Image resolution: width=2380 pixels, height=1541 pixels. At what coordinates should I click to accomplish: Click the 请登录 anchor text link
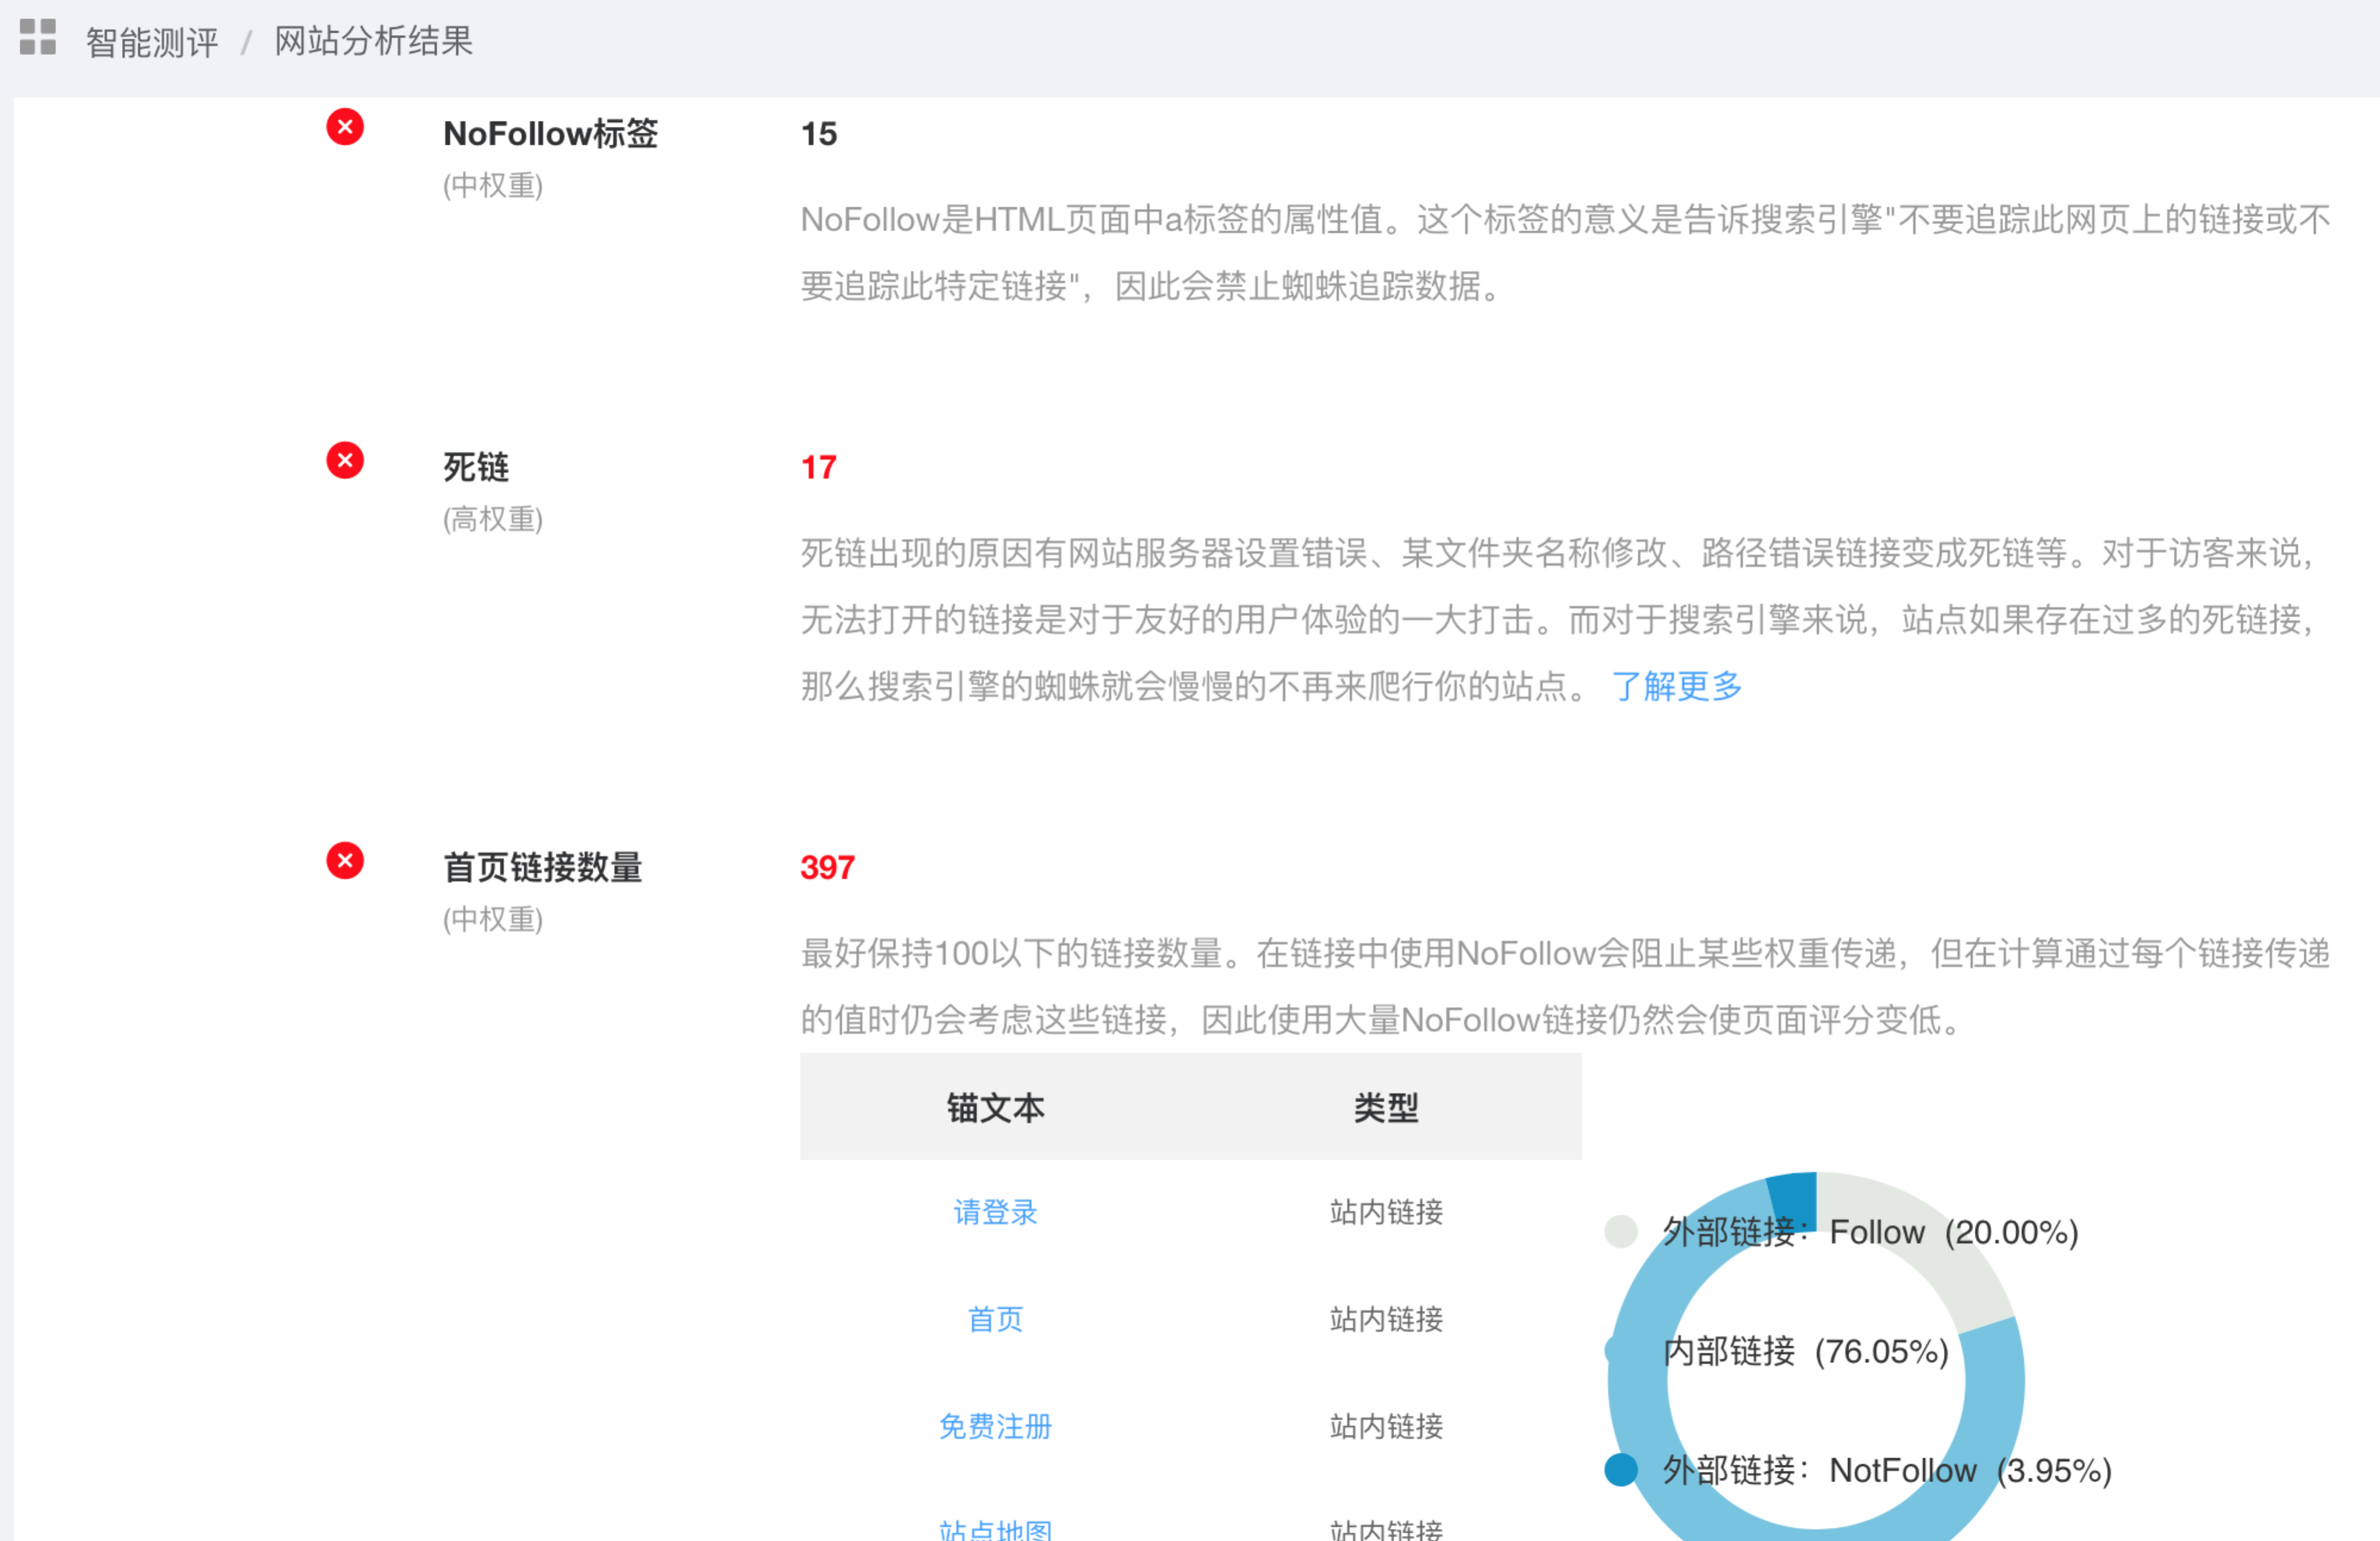pyautogui.click(x=995, y=1212)
